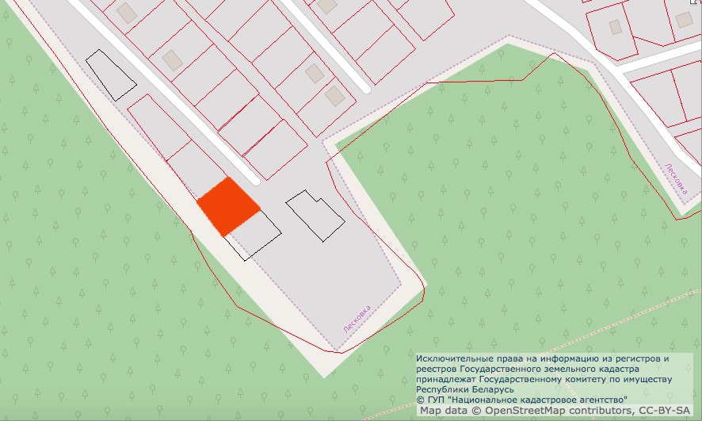The image size is (702, 421).
Task: Select the black-outlined L-shaped plot east of the orange parcel
Action: (315, 216)
